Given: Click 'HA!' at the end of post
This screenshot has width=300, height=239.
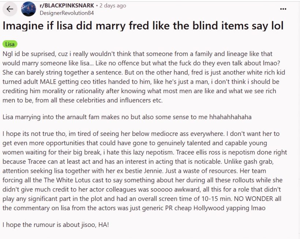Looking at the screenshot, I should pos(104,224).
